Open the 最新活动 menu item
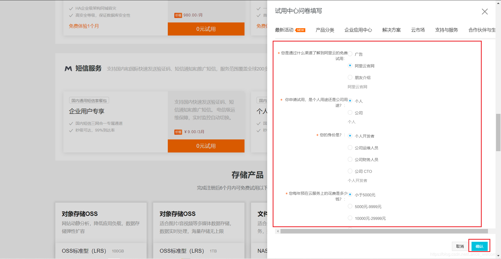This screenshot has height=259, width=501. [284, 30]
